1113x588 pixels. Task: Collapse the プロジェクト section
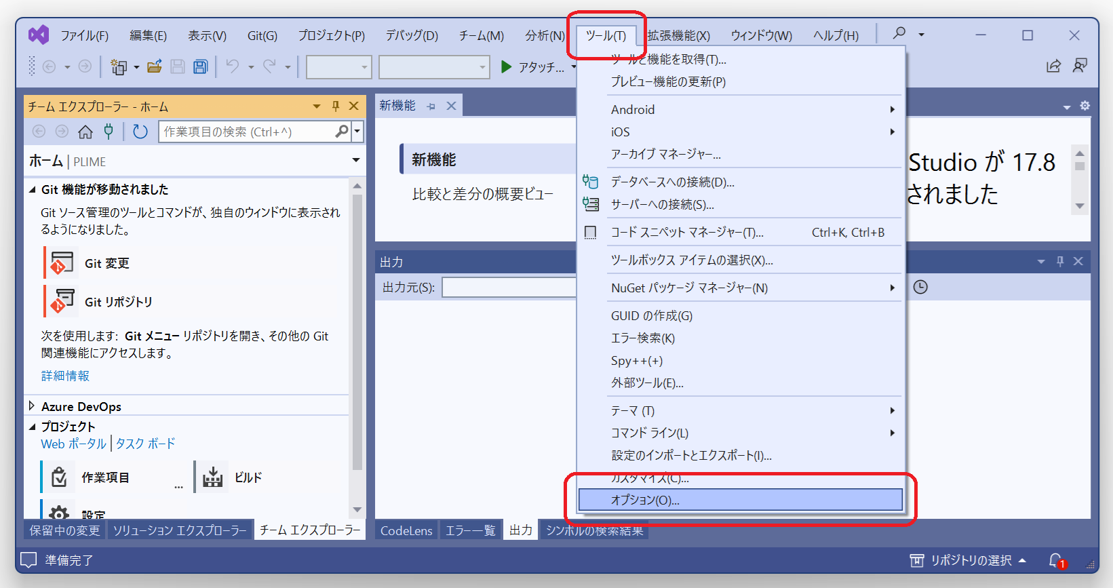click(32, 427)
